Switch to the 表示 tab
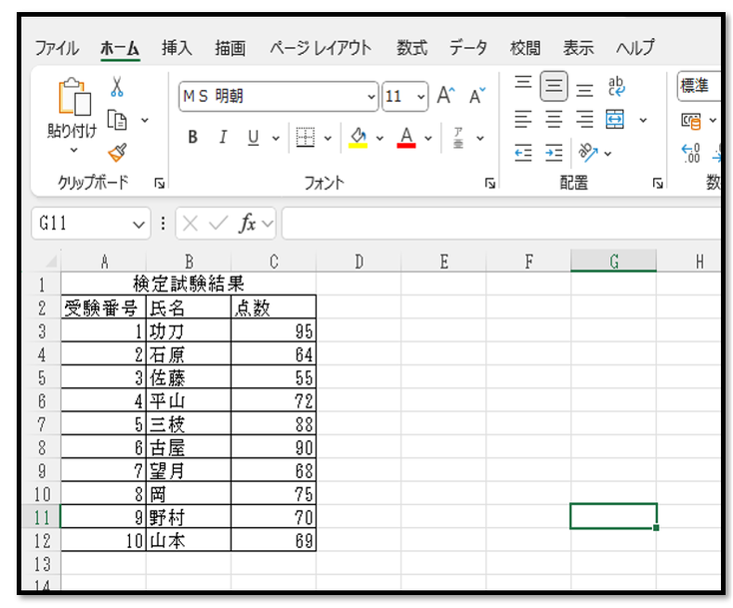The image size is (733, 608). [578, 48]
